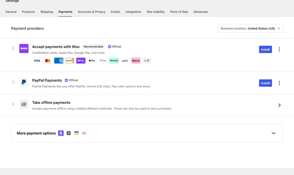Go to the Integration tab
294x175 pixels.
pyautogui.click(x=133, y=12)
